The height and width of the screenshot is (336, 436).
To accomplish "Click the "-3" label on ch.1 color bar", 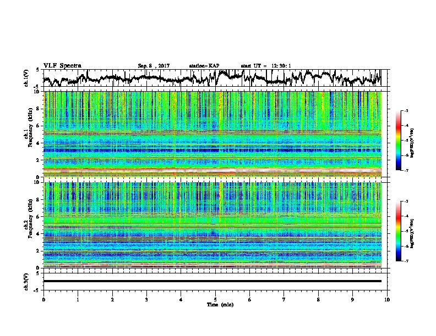I will (x=406, y=110).
